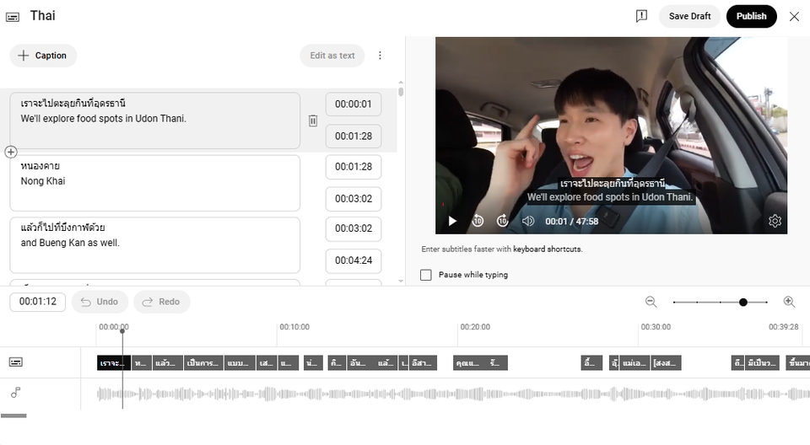Set start time field 00:00:01
The image size is (810, 445).
point(354,104)
